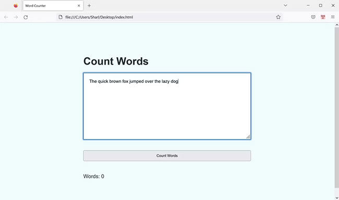The height and width of the screenshot is (200, 339).
Task: Click the Firefox logo icon
Action: (x=16, y=6)
